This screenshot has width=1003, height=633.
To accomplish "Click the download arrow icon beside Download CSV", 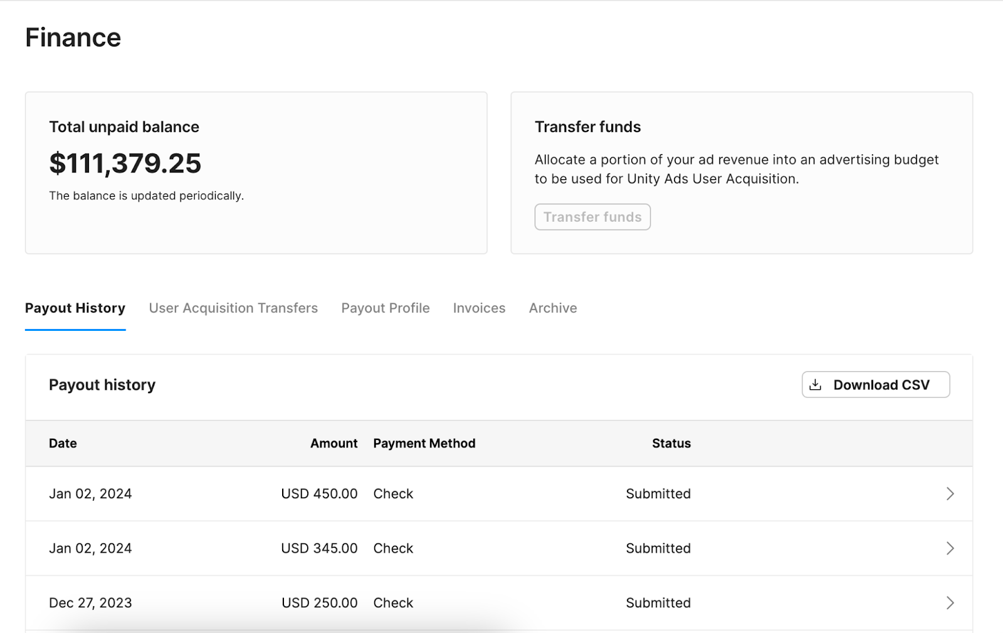I will [x=815, y=385].
